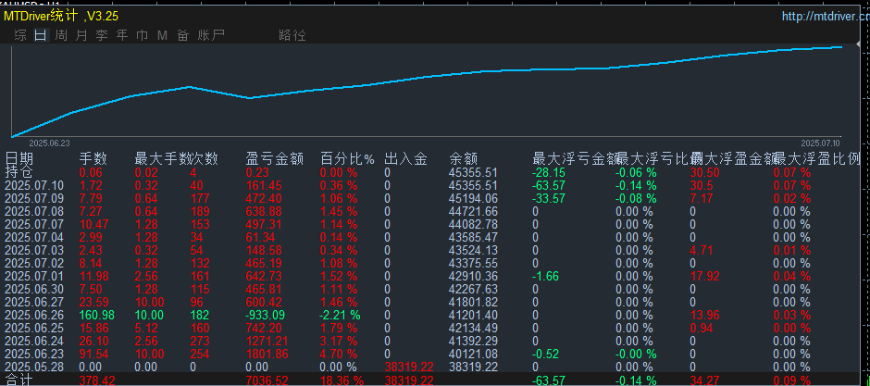Screen dimensions: 870x386
Task: Click the 日期 column header
Action: 19,159
